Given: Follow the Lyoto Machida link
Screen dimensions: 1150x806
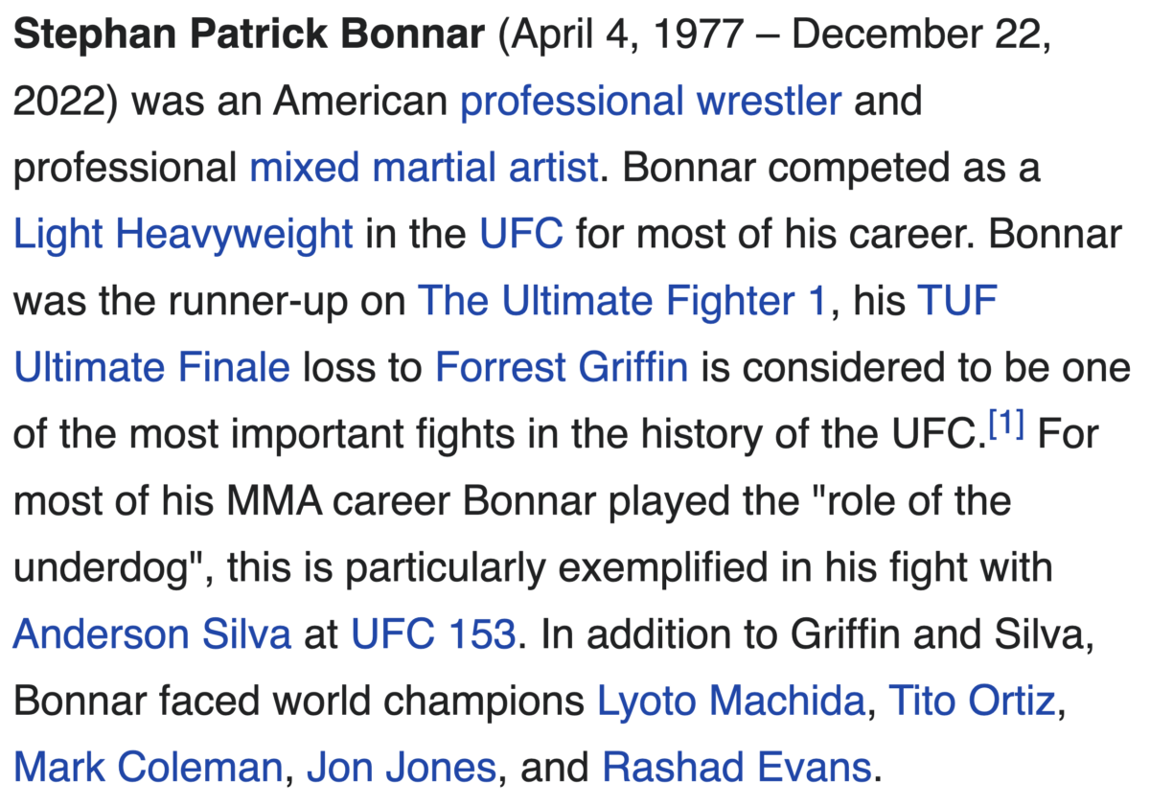Looking at the screenshot, I should (731, 702).
